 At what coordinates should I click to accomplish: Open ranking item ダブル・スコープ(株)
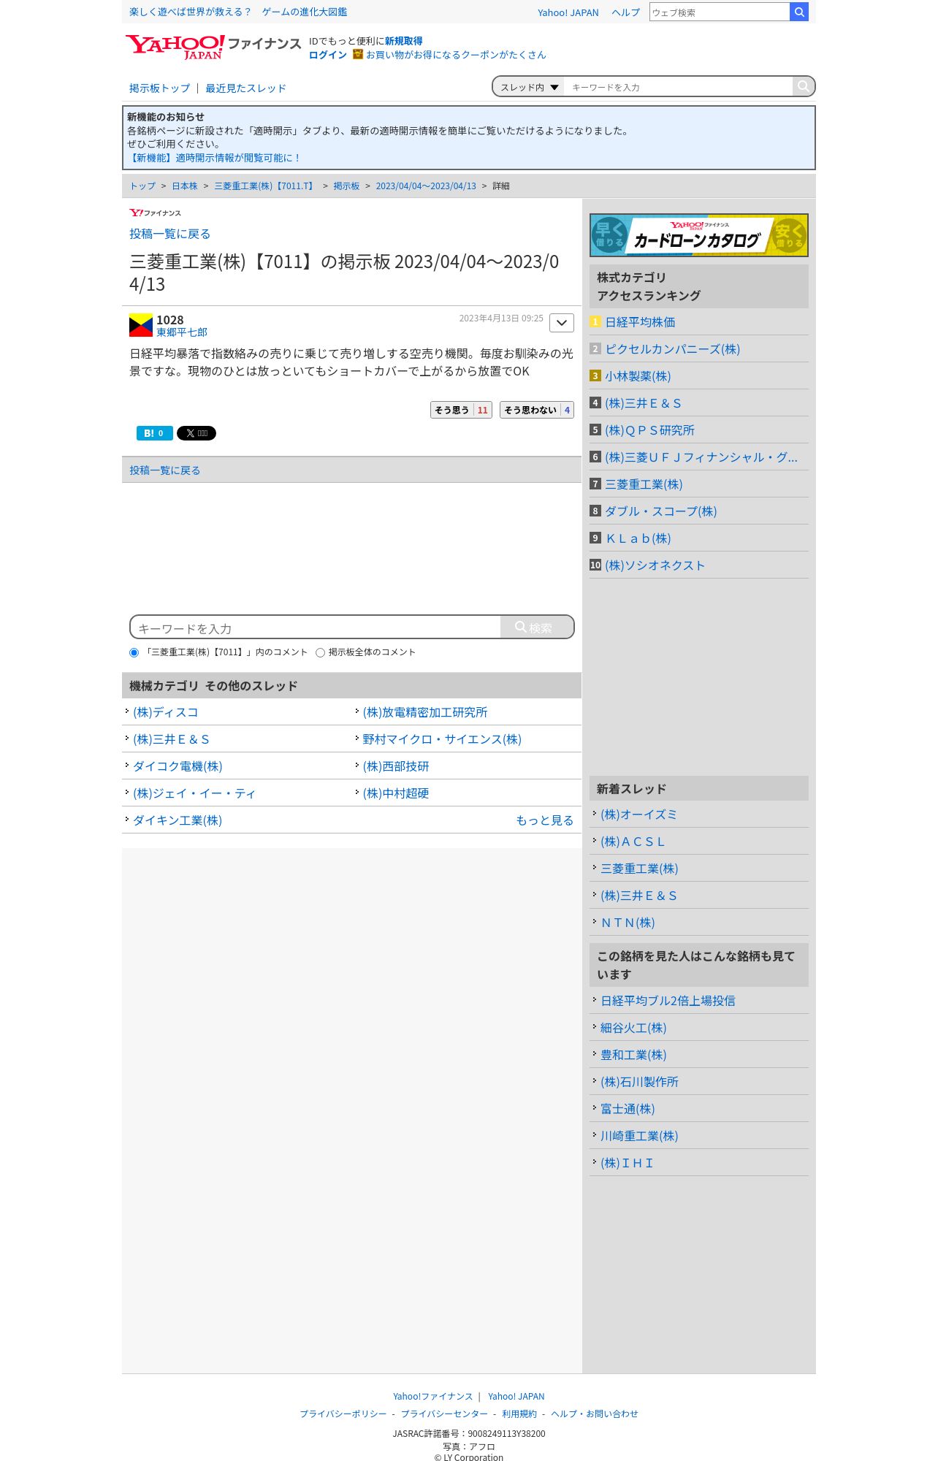point(660,511)
